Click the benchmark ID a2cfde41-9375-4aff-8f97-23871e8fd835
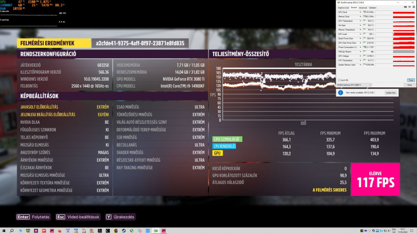This screenshot has height=234, width=417. [140, 43]
